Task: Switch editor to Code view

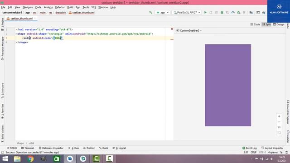Action: click(x=255, y=24)
